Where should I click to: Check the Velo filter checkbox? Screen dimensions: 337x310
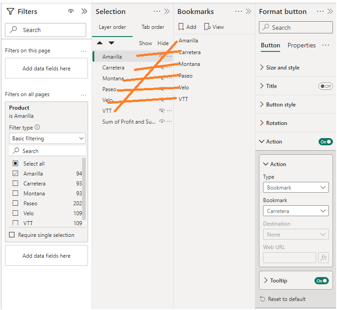point(15,213)
